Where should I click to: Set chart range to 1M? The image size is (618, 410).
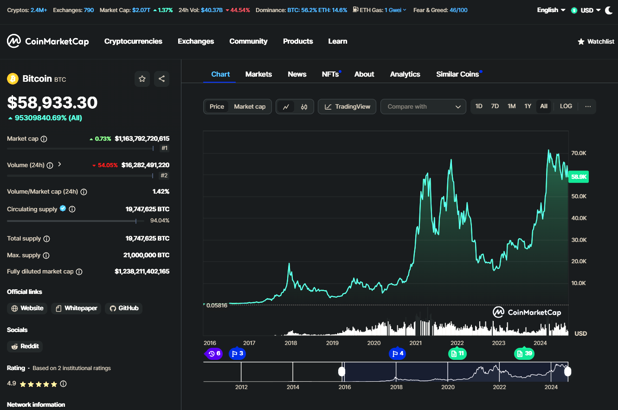[x=511, y=106]
